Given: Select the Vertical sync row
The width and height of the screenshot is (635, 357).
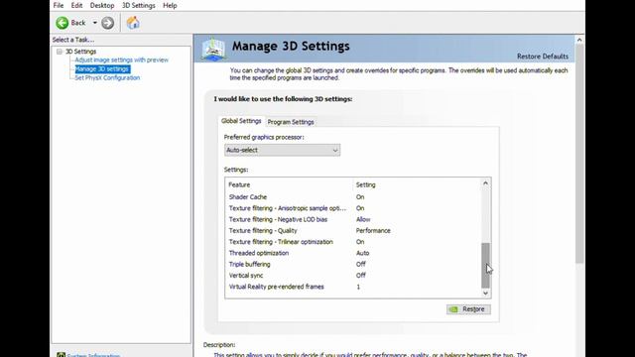Looking at the screenshot, I should click(x=352, y=276).
